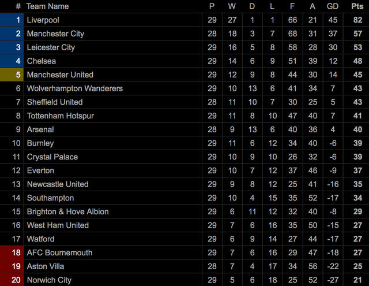Click Liverpool's 82 points value
Image resolution: width=369 pixels, height=286 pixels.
tap(357, 20)
